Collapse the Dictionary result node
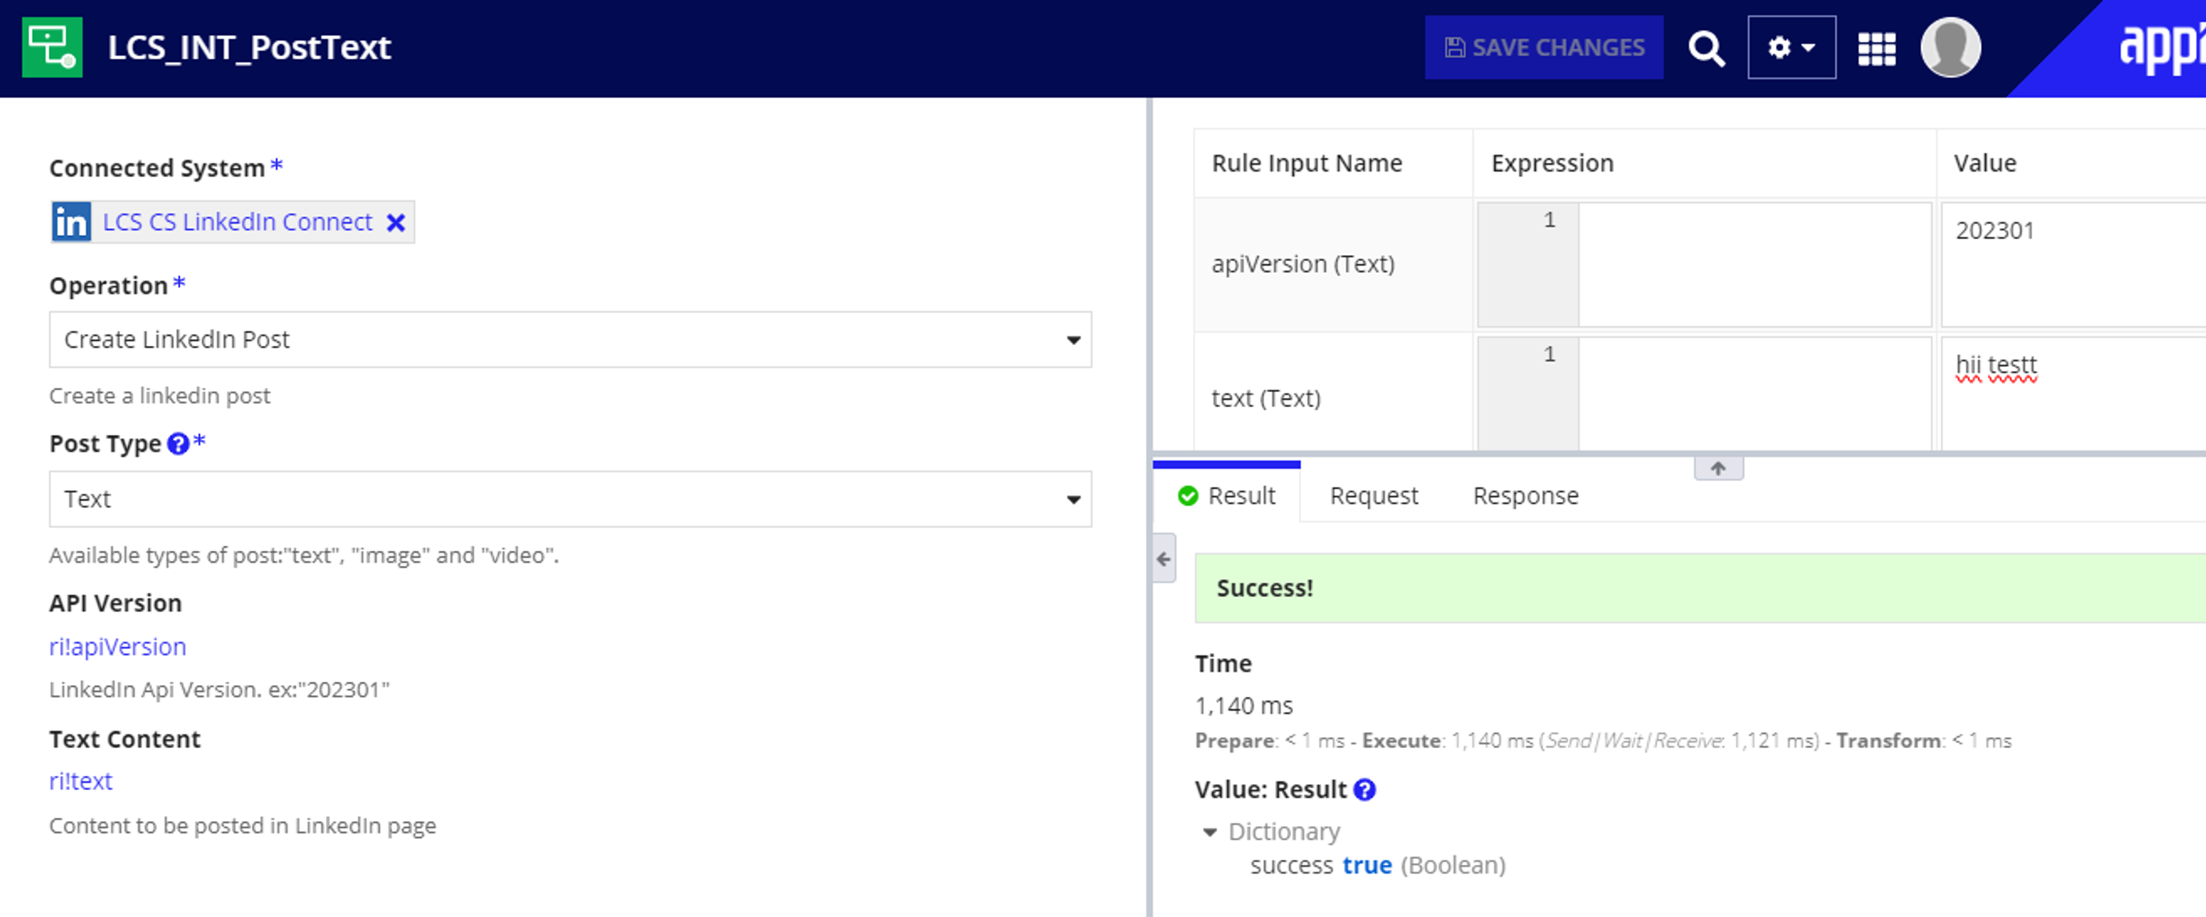Viewport: 2206px width, 917px height. (x=1210, y=832)
